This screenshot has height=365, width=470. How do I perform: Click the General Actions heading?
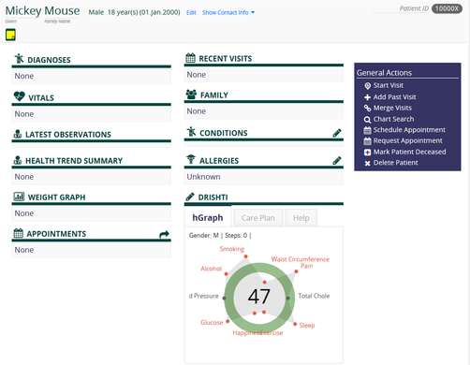tap(384, 73)
